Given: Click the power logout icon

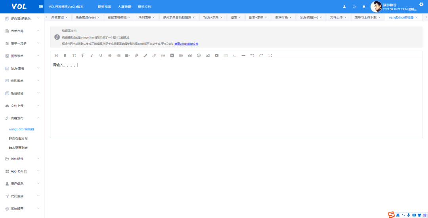Looking at the screenshot, I should pos(354,7).
